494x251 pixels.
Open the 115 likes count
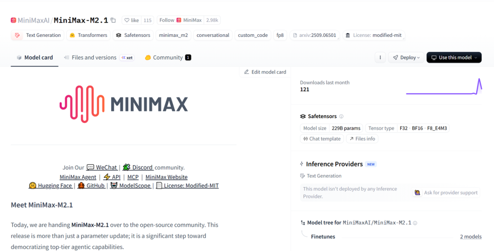147,20
